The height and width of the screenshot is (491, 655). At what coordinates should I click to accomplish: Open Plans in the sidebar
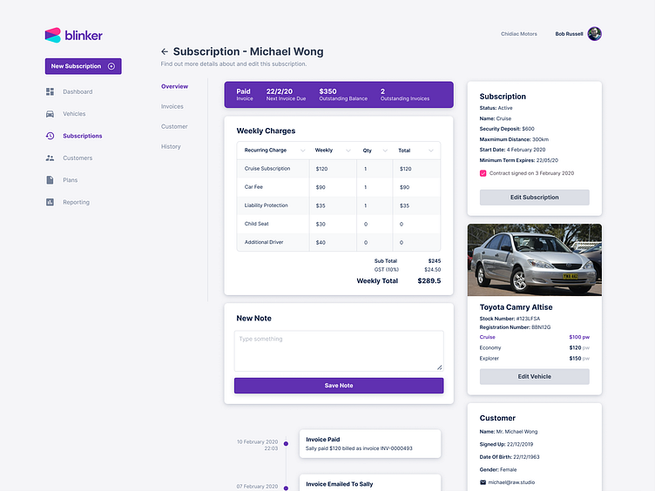[71, 180]
